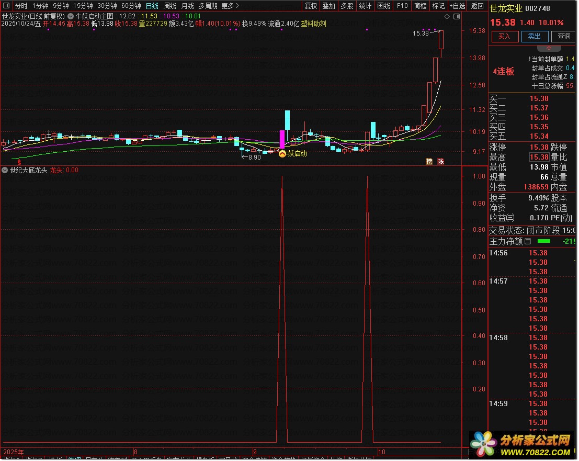
Task: Select the 月线 monthly chart tab
Action: [188, 6]
